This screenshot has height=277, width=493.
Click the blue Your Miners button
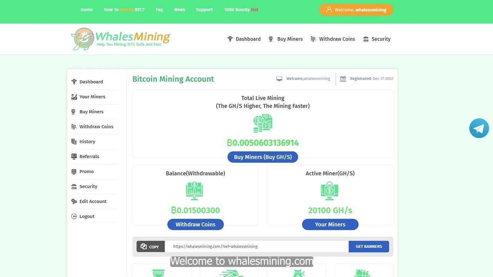coord(330,224)
